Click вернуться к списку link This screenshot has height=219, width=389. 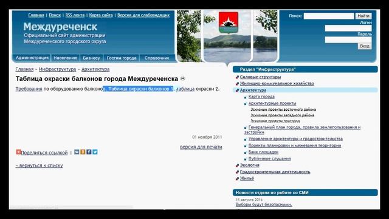click(x=39, y=165)
